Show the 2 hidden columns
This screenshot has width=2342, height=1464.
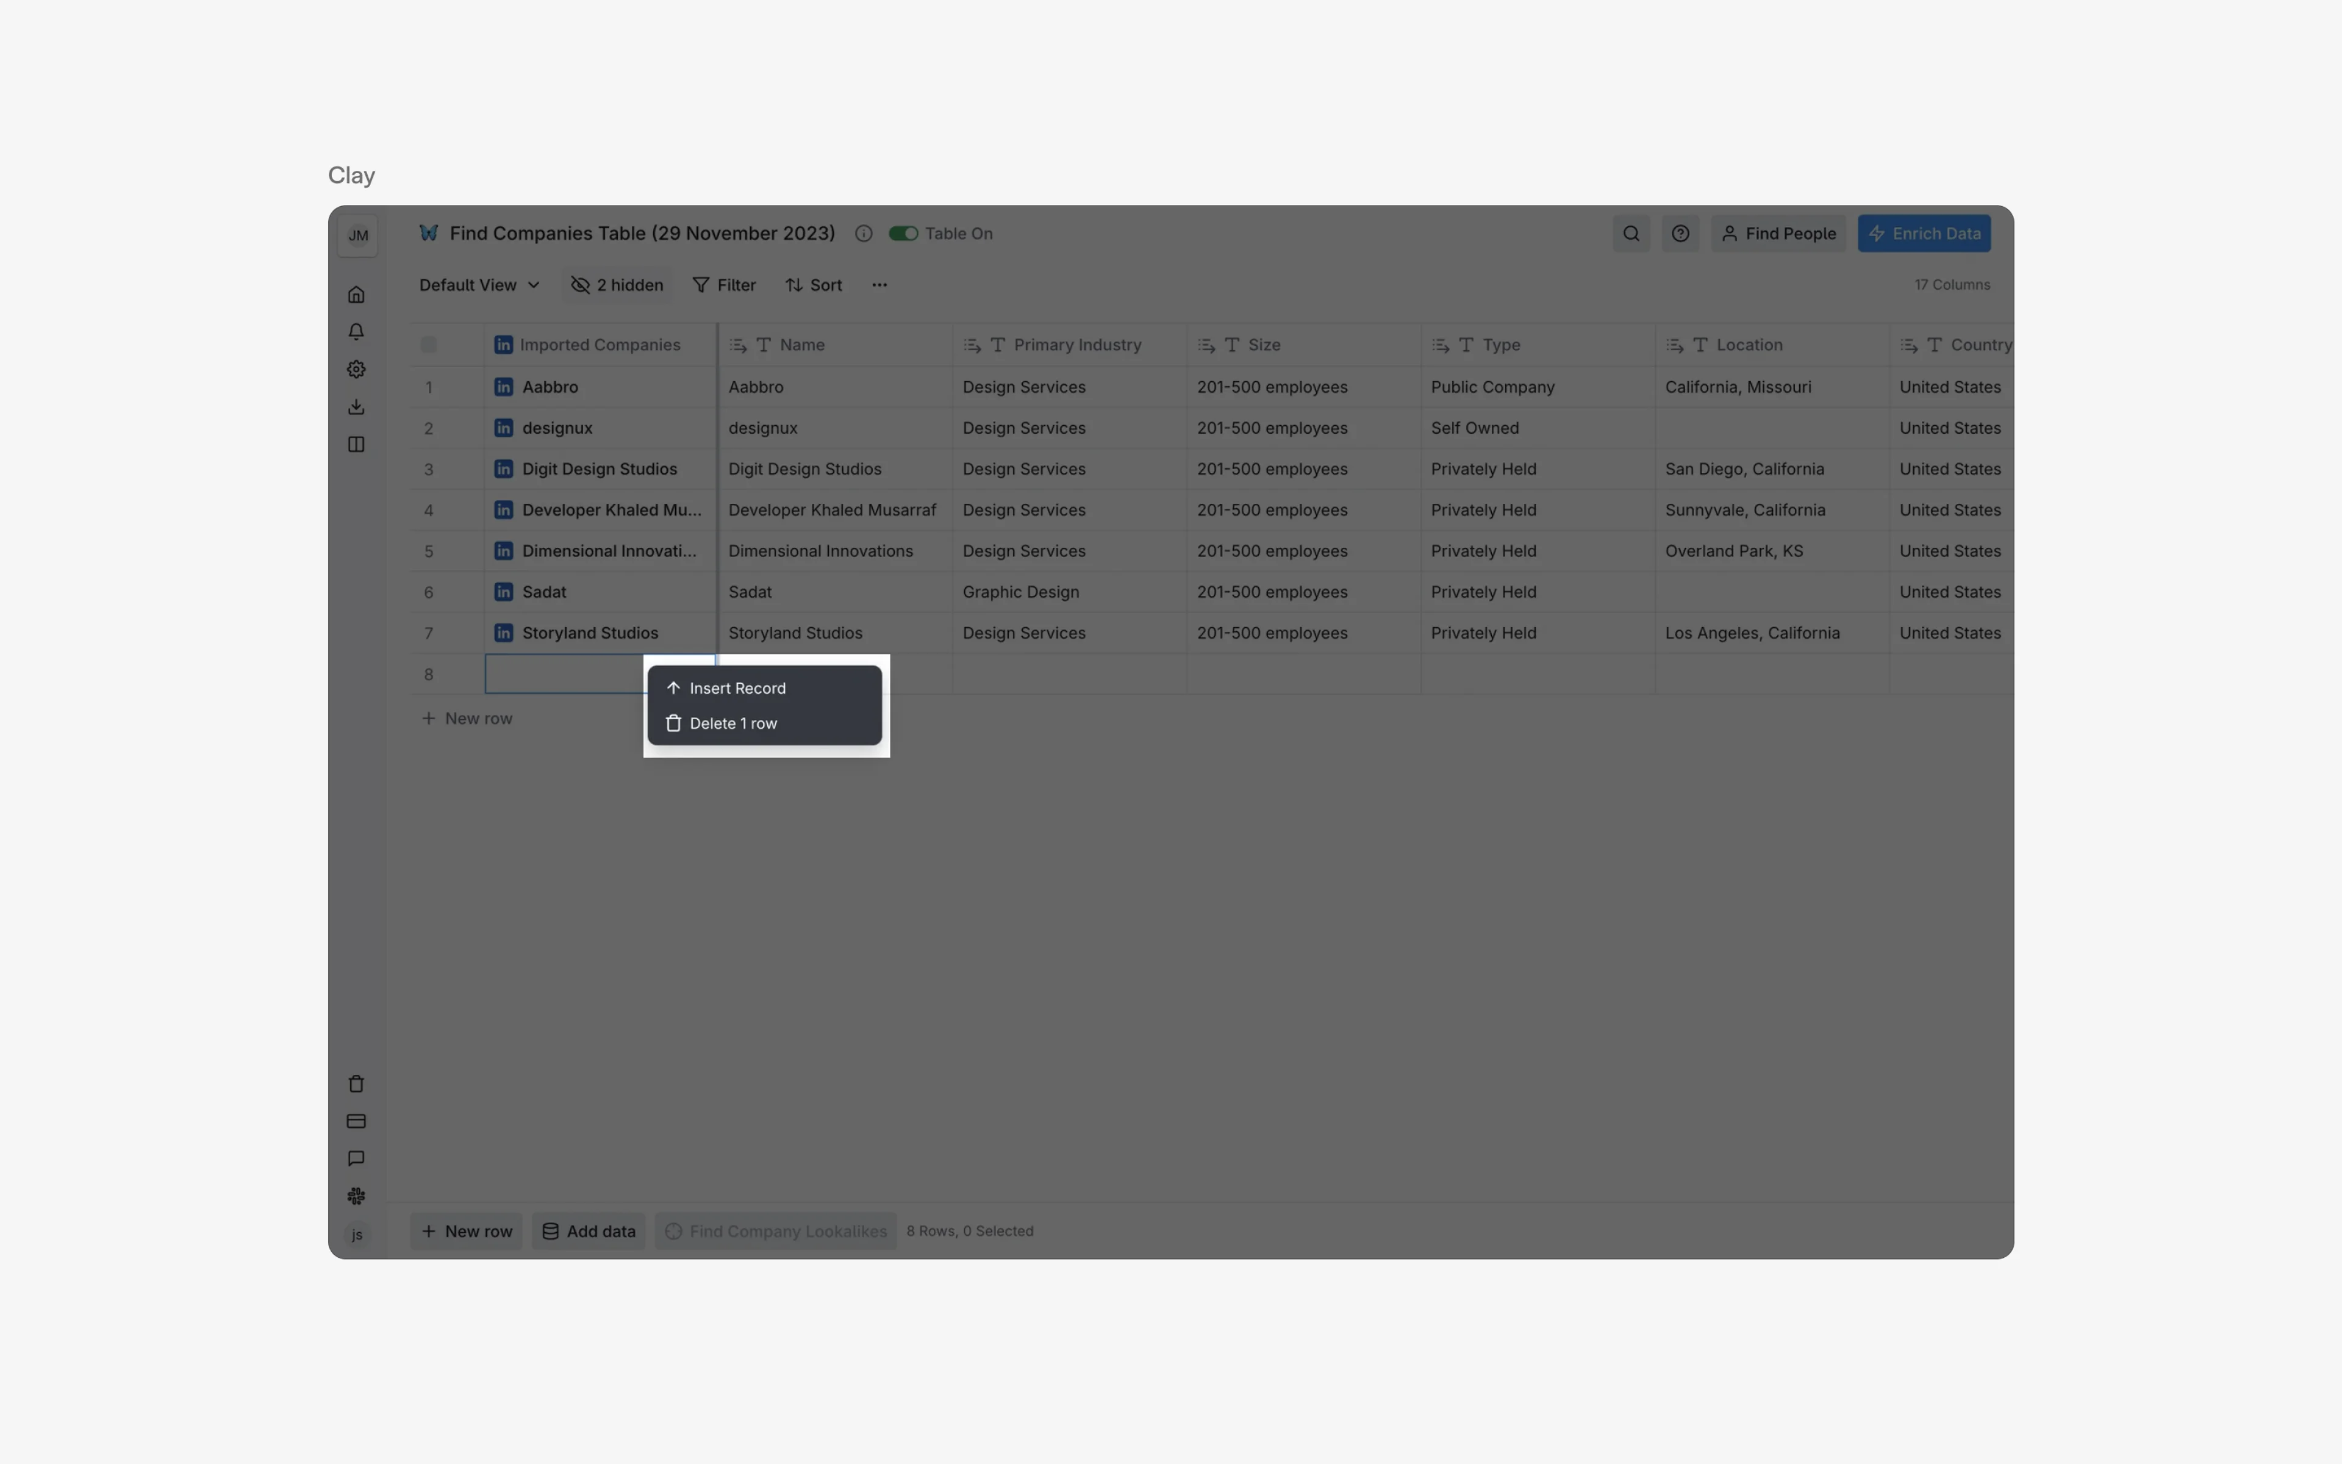pyautogui.click(x=617, y=285)
